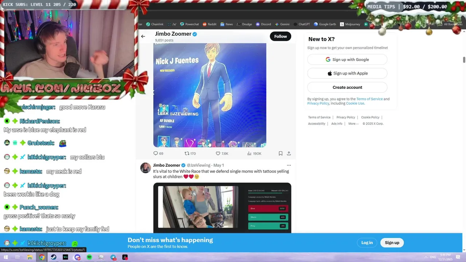
Task: Open File Explorer from the taskbar
Action: coord(29,257)
